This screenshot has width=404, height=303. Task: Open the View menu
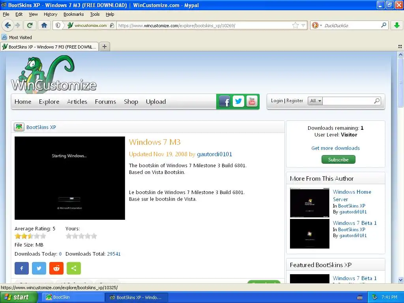(x=33, y=14)
